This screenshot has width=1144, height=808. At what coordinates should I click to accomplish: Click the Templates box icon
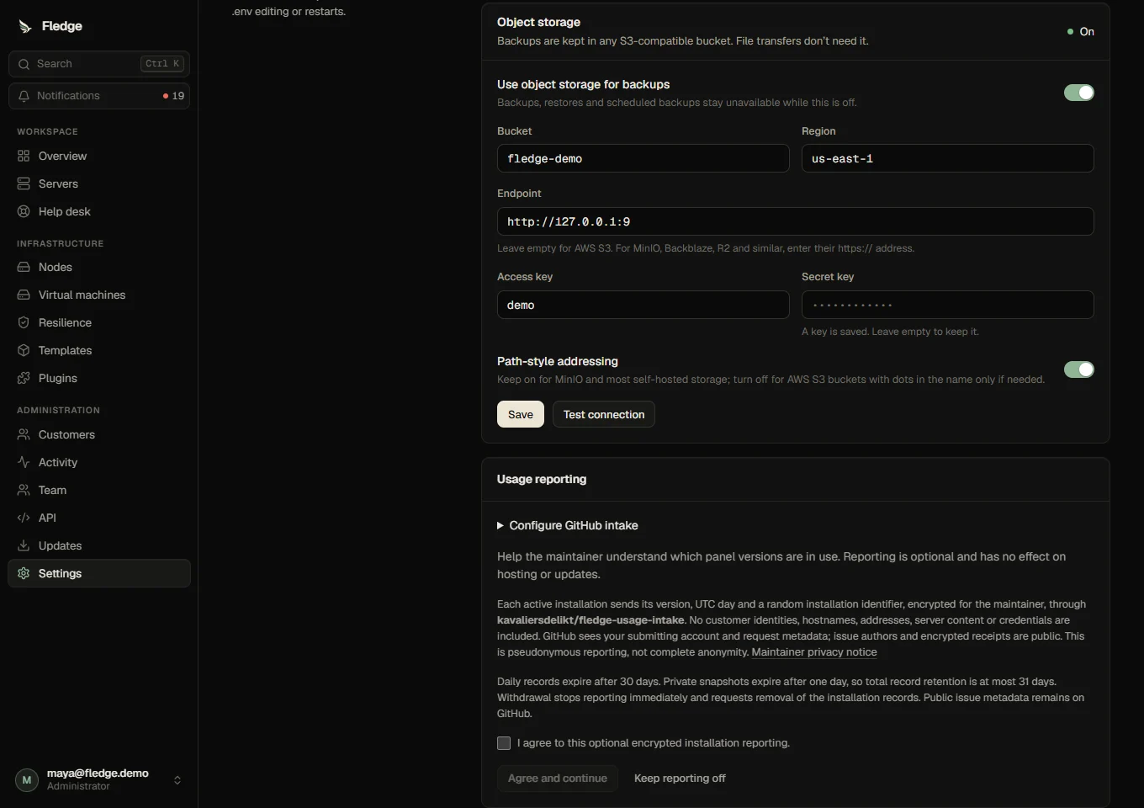click(24, 350)
